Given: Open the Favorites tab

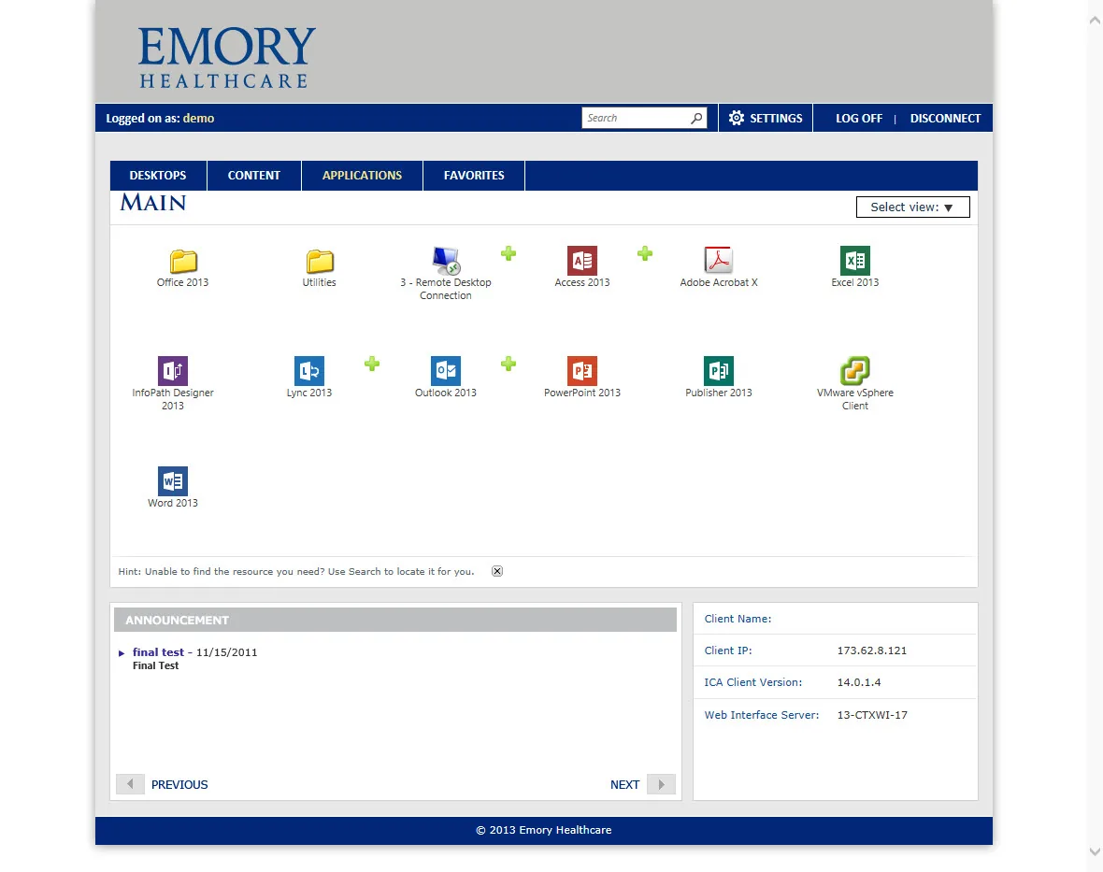Looking at the screenshot, I should pos(474,175).
